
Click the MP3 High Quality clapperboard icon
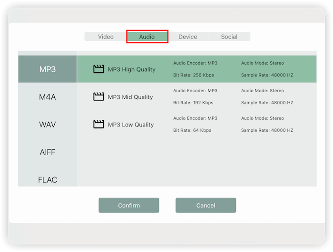(98, 69)
